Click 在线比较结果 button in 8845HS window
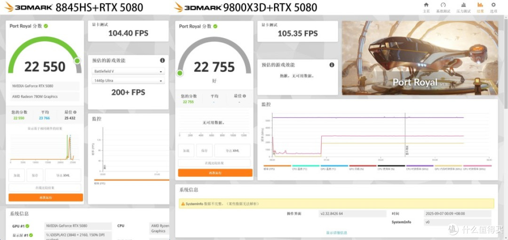This screenshot has width=508, height=240. (x=45, y=187)
